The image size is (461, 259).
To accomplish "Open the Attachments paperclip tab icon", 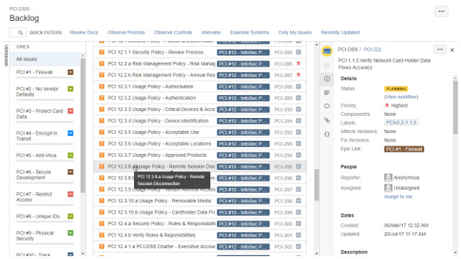I will 327,120.
